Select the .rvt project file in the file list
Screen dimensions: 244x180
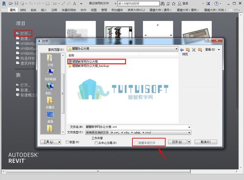(97, 61)
